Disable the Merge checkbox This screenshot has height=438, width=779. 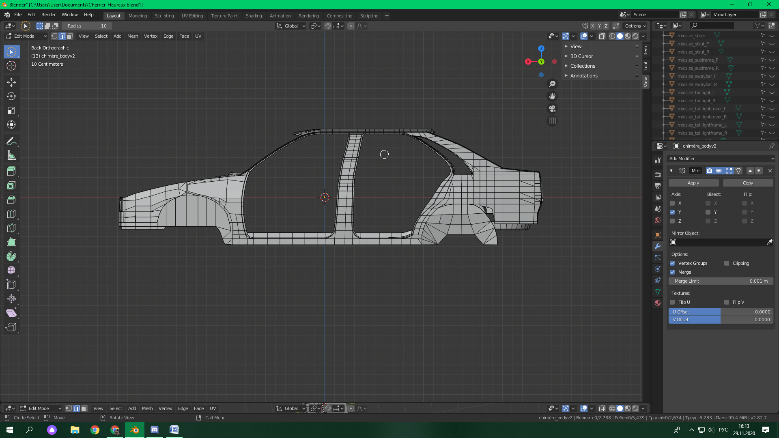672,272
